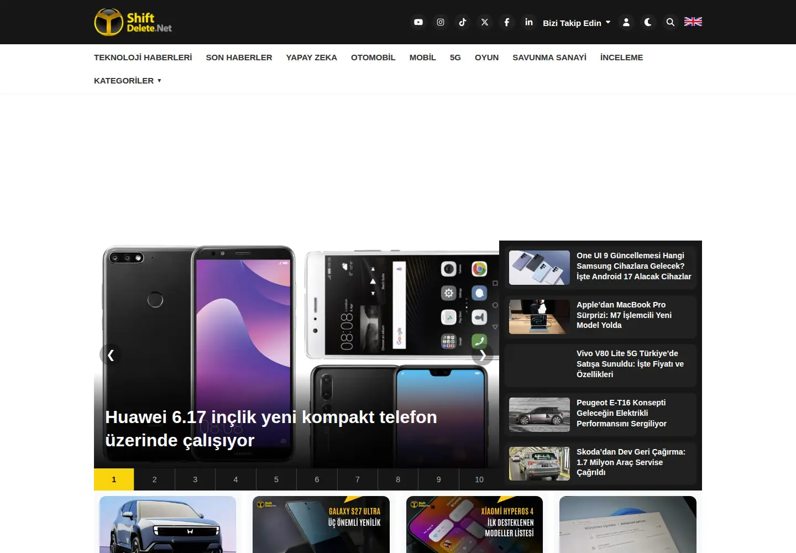The width and height of the screenshot is (796, 553).
Task: Visit the Instagram profile icon
Action: (x=441, y=22)
